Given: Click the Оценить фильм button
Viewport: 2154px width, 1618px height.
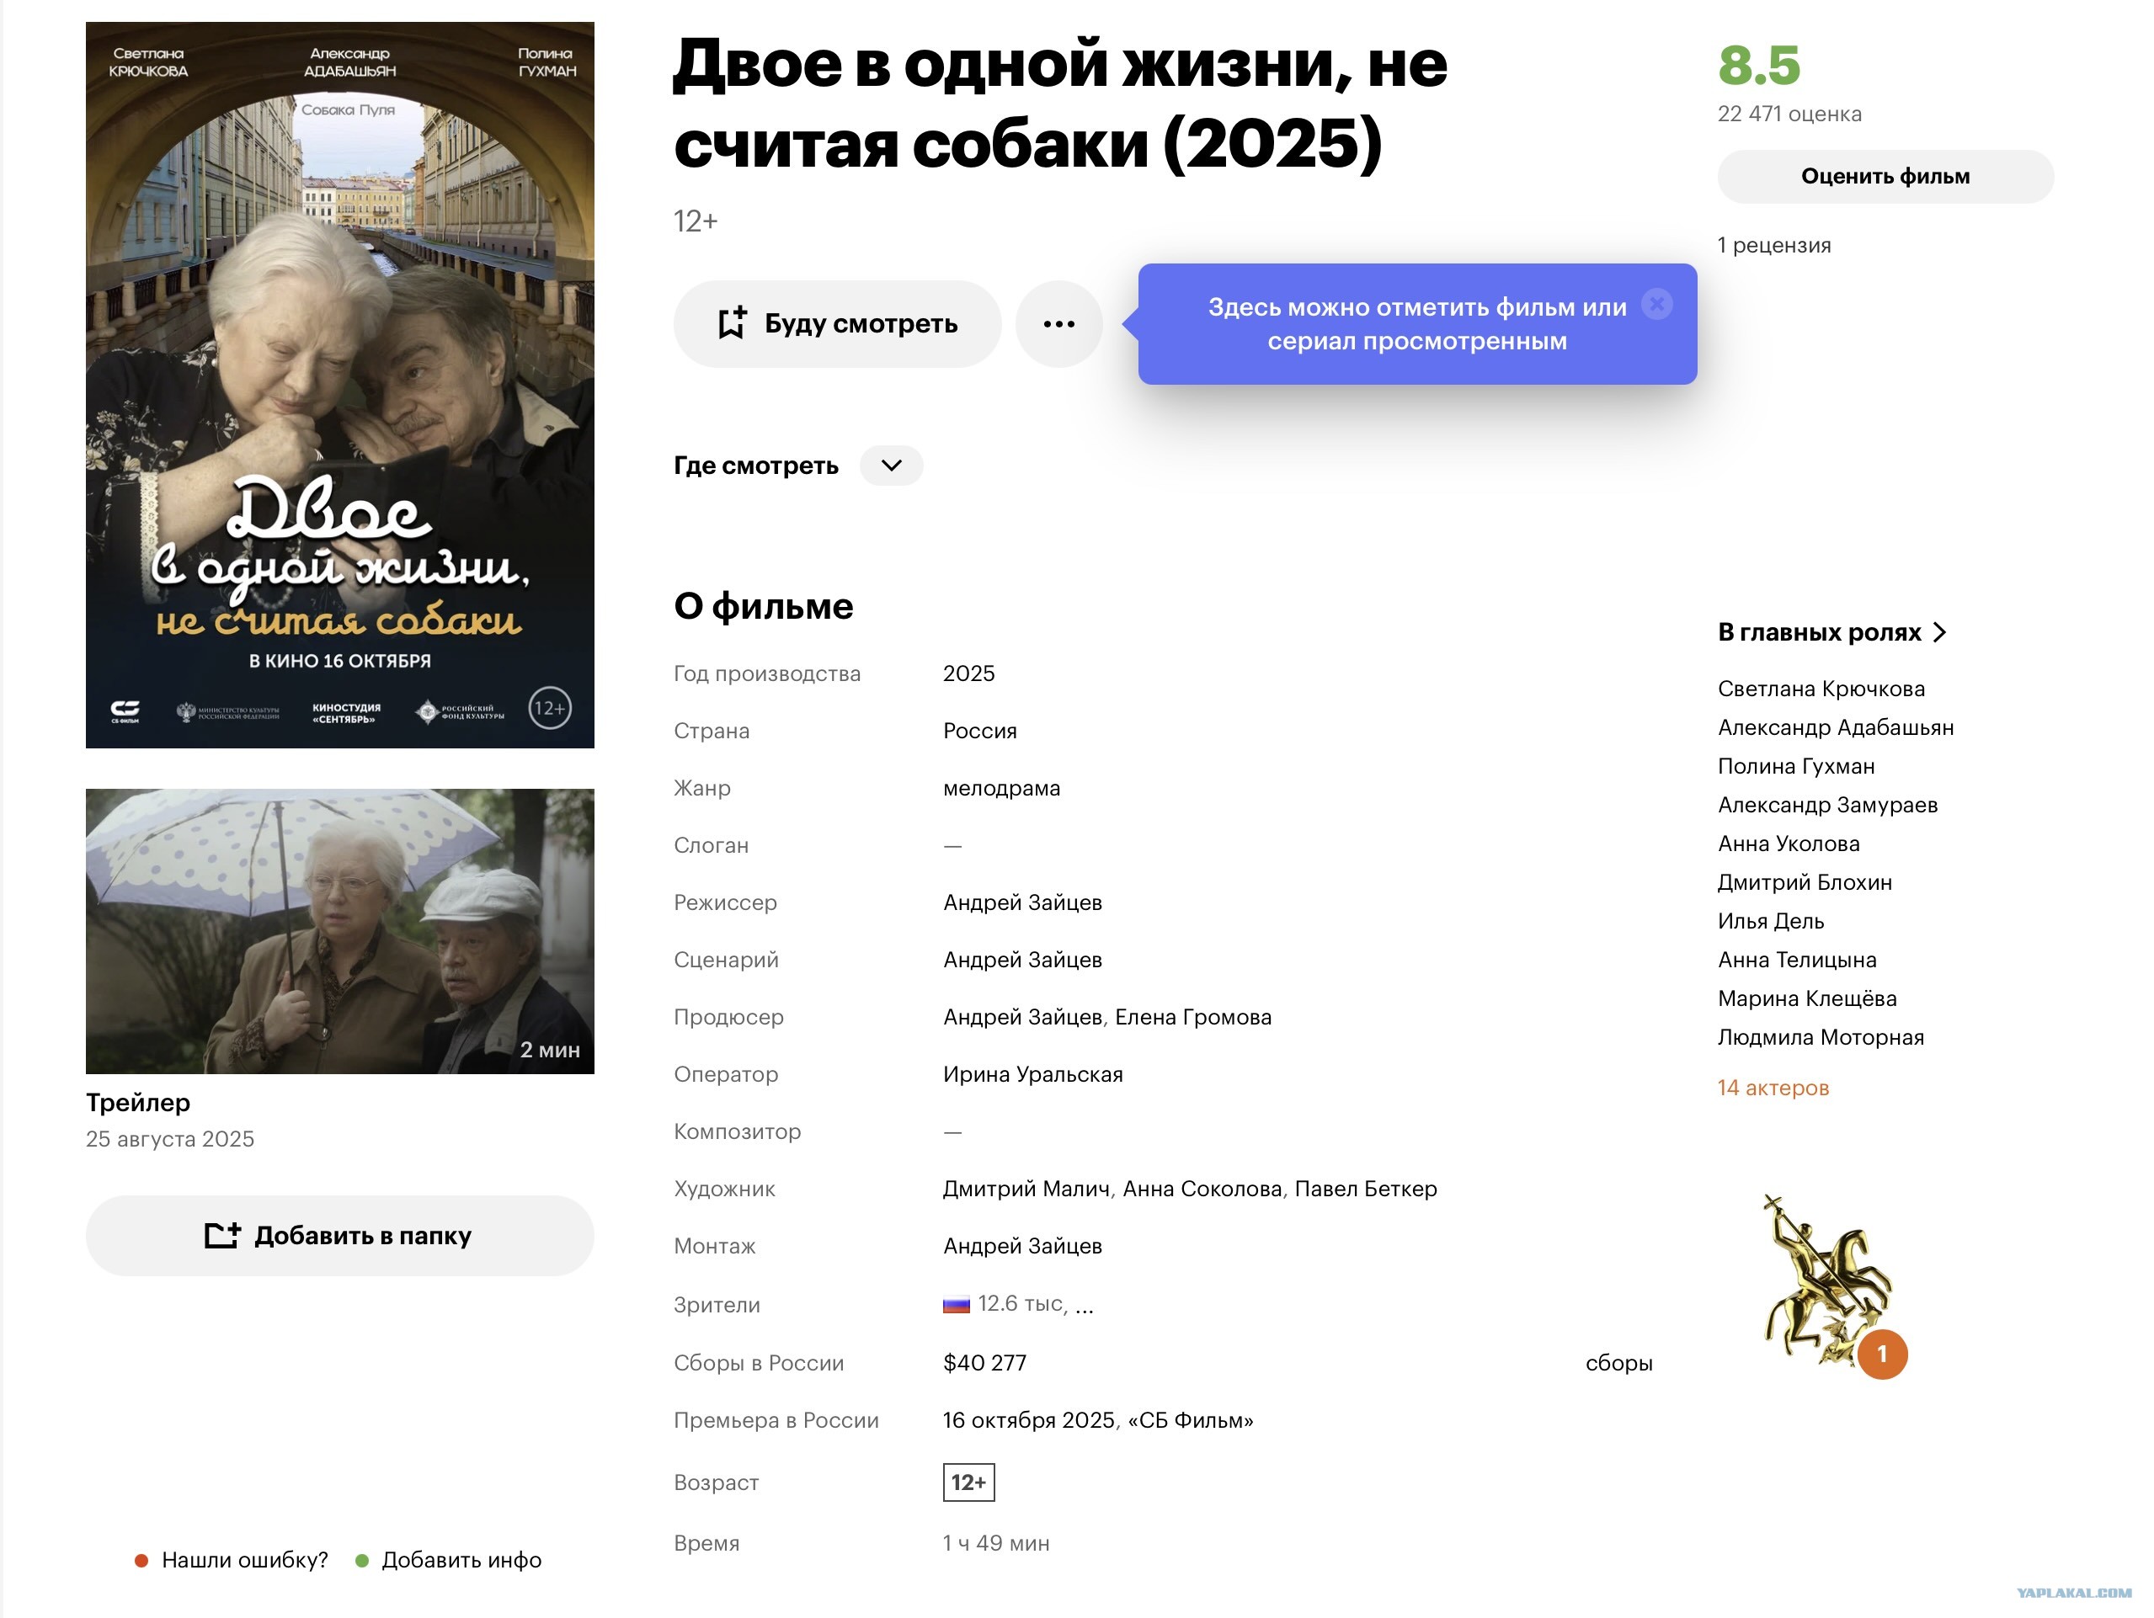Looking at the screenshot, I should click(1885, 176).
